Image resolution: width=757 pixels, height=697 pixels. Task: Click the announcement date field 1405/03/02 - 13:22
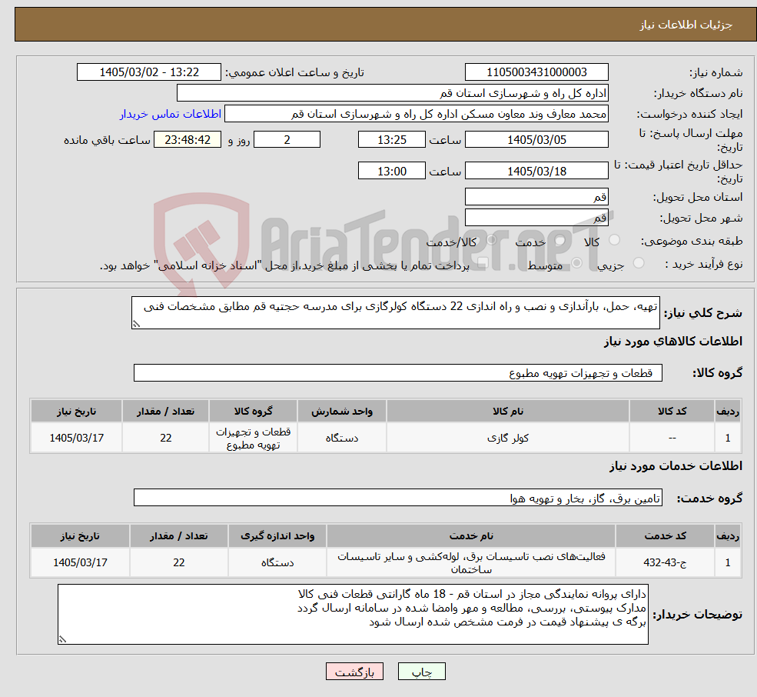(148, 72)
